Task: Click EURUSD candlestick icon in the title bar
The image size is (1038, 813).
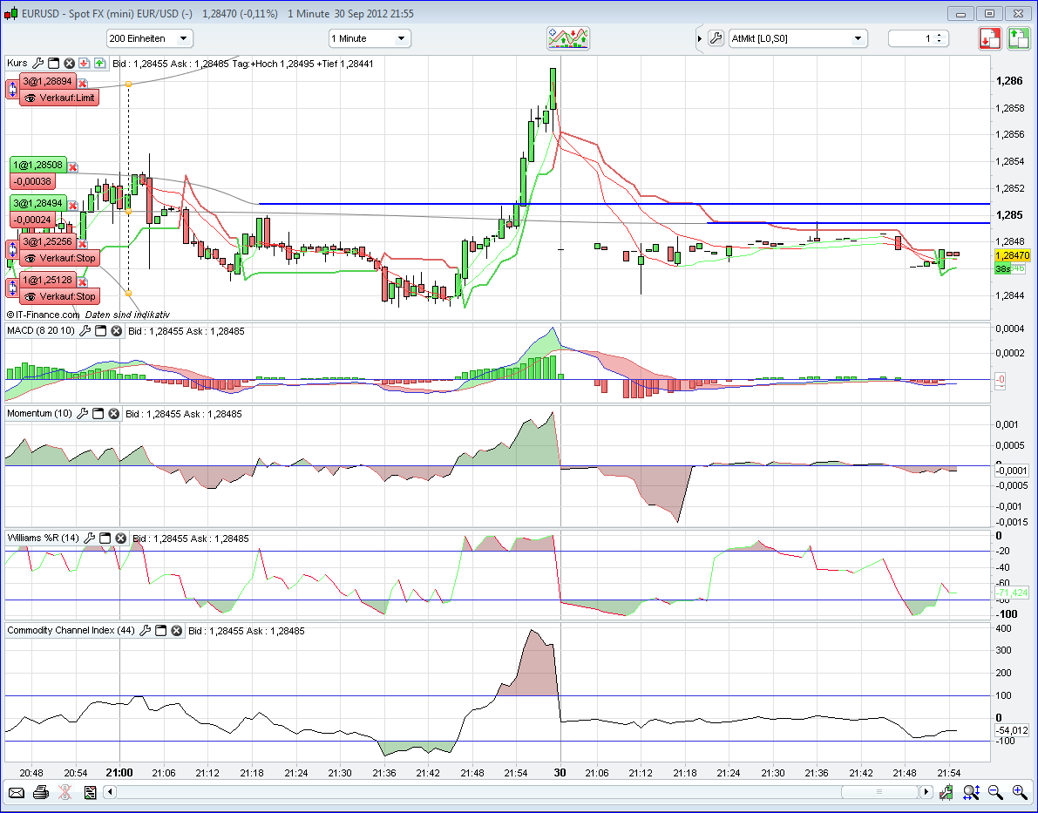Action: [x=10, y=13]
